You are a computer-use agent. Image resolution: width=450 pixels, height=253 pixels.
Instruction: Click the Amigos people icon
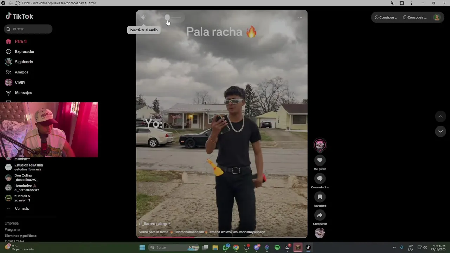[x=8, y=72]
